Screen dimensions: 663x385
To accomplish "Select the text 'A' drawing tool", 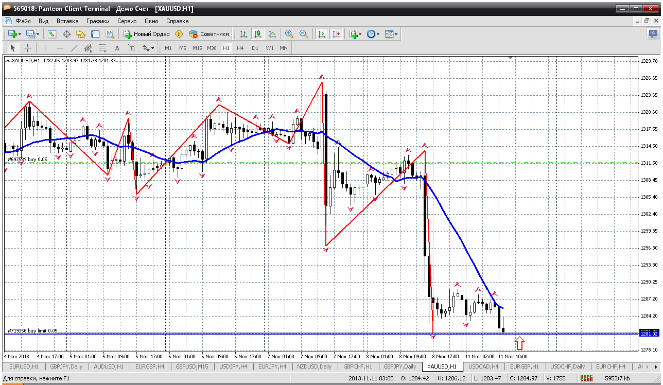I will click(117, 48).
